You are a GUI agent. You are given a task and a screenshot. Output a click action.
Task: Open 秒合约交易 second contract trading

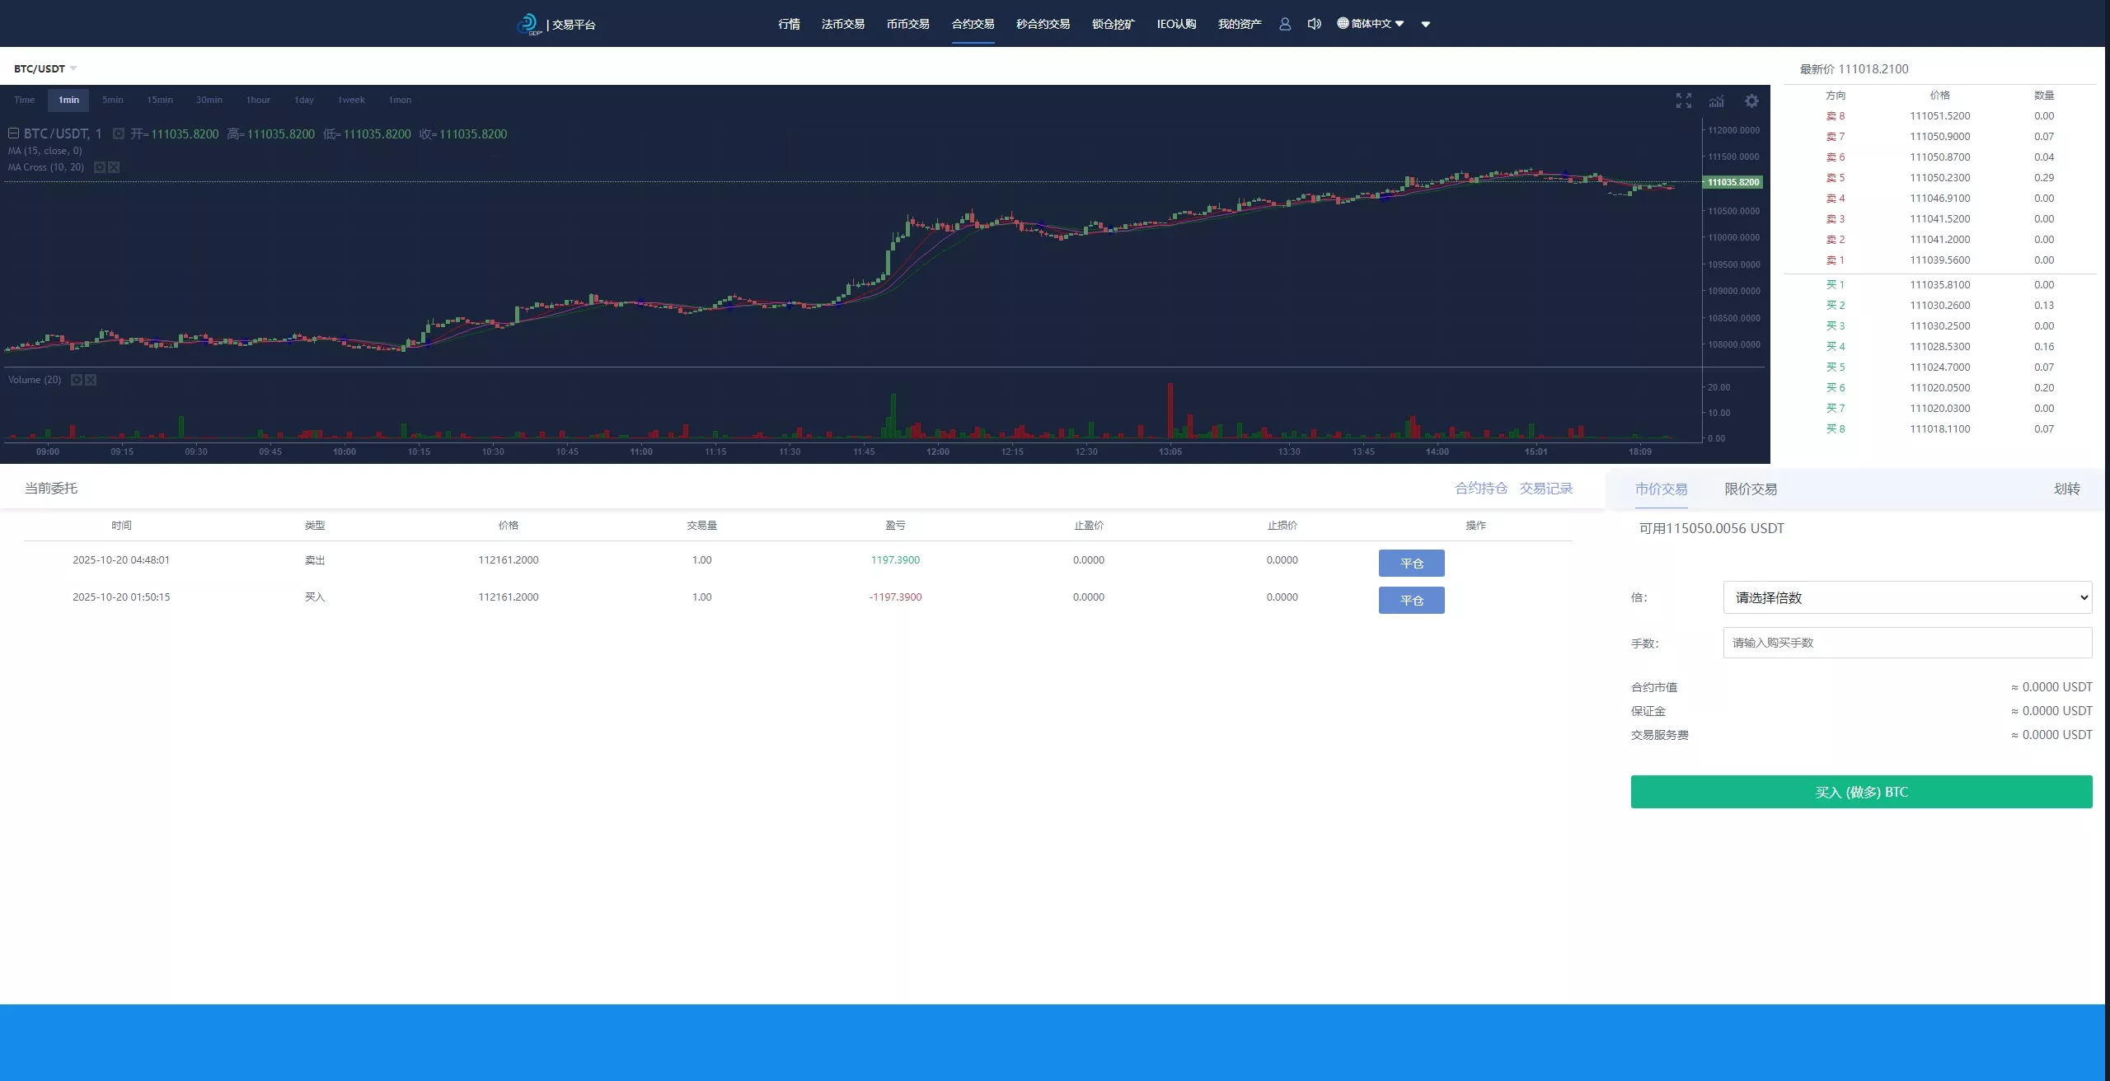click(1043, 24)
